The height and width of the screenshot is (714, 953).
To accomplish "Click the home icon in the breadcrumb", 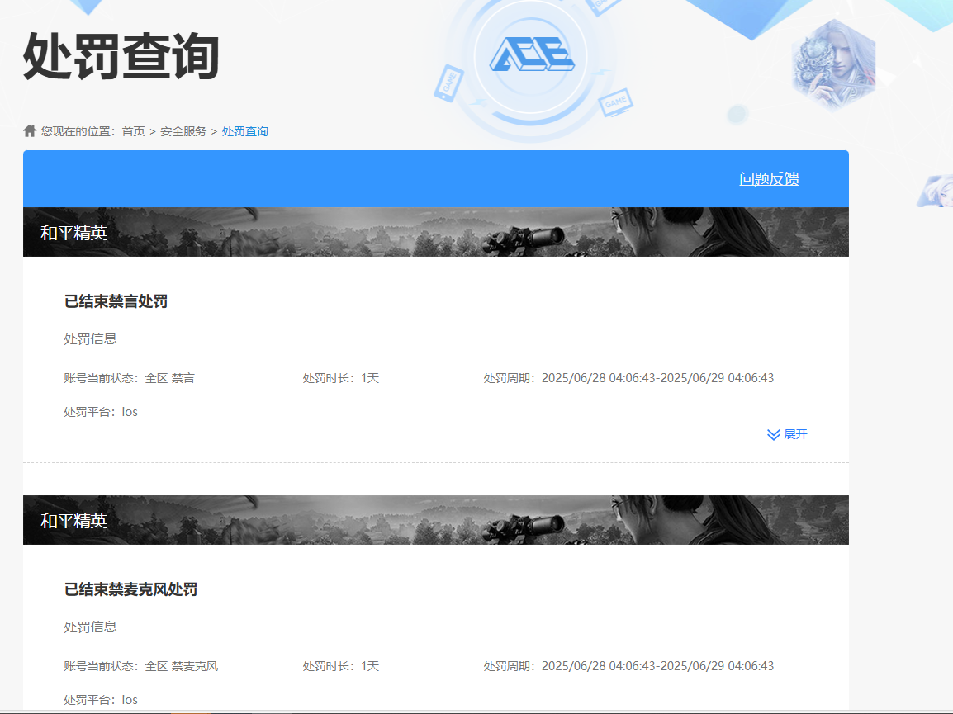I will tap(30, 131).
